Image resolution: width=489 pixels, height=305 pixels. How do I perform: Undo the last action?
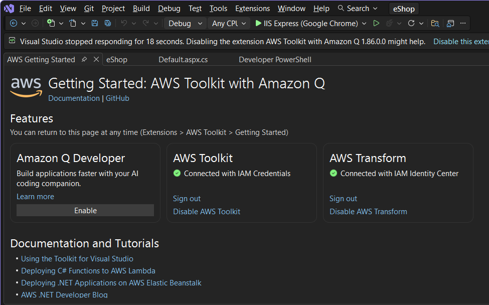point(124,23)
